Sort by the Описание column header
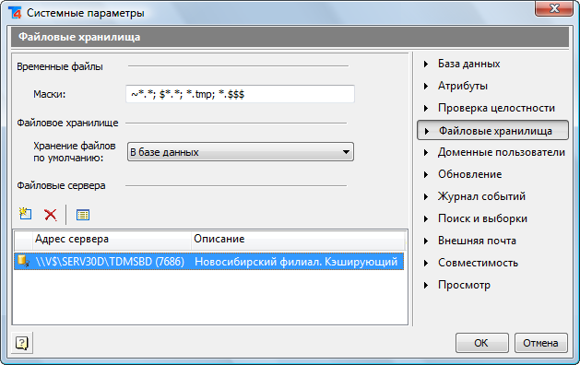Image resolution: width=580 pixels, height=365 pixels. 298,240
